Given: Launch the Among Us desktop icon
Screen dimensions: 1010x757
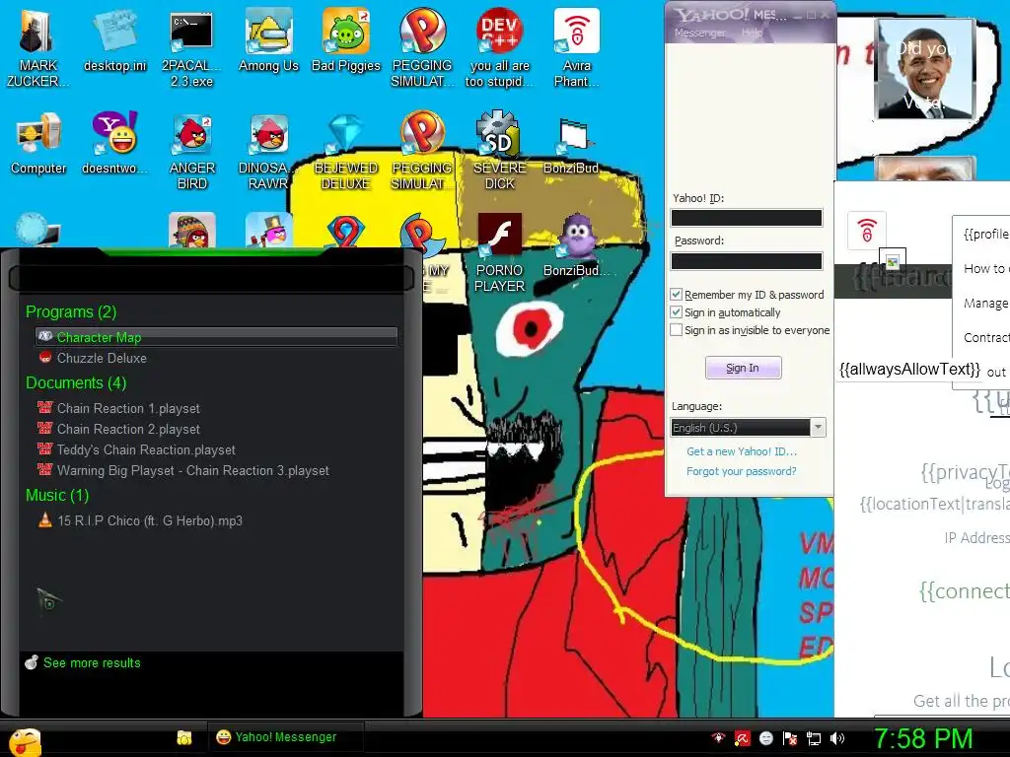Looking at the screenshot, I should 268,41.
